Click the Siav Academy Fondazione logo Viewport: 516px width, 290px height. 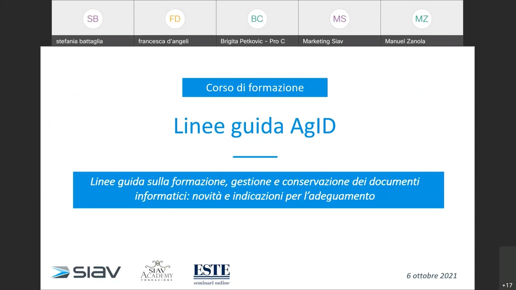click(157, 271)
